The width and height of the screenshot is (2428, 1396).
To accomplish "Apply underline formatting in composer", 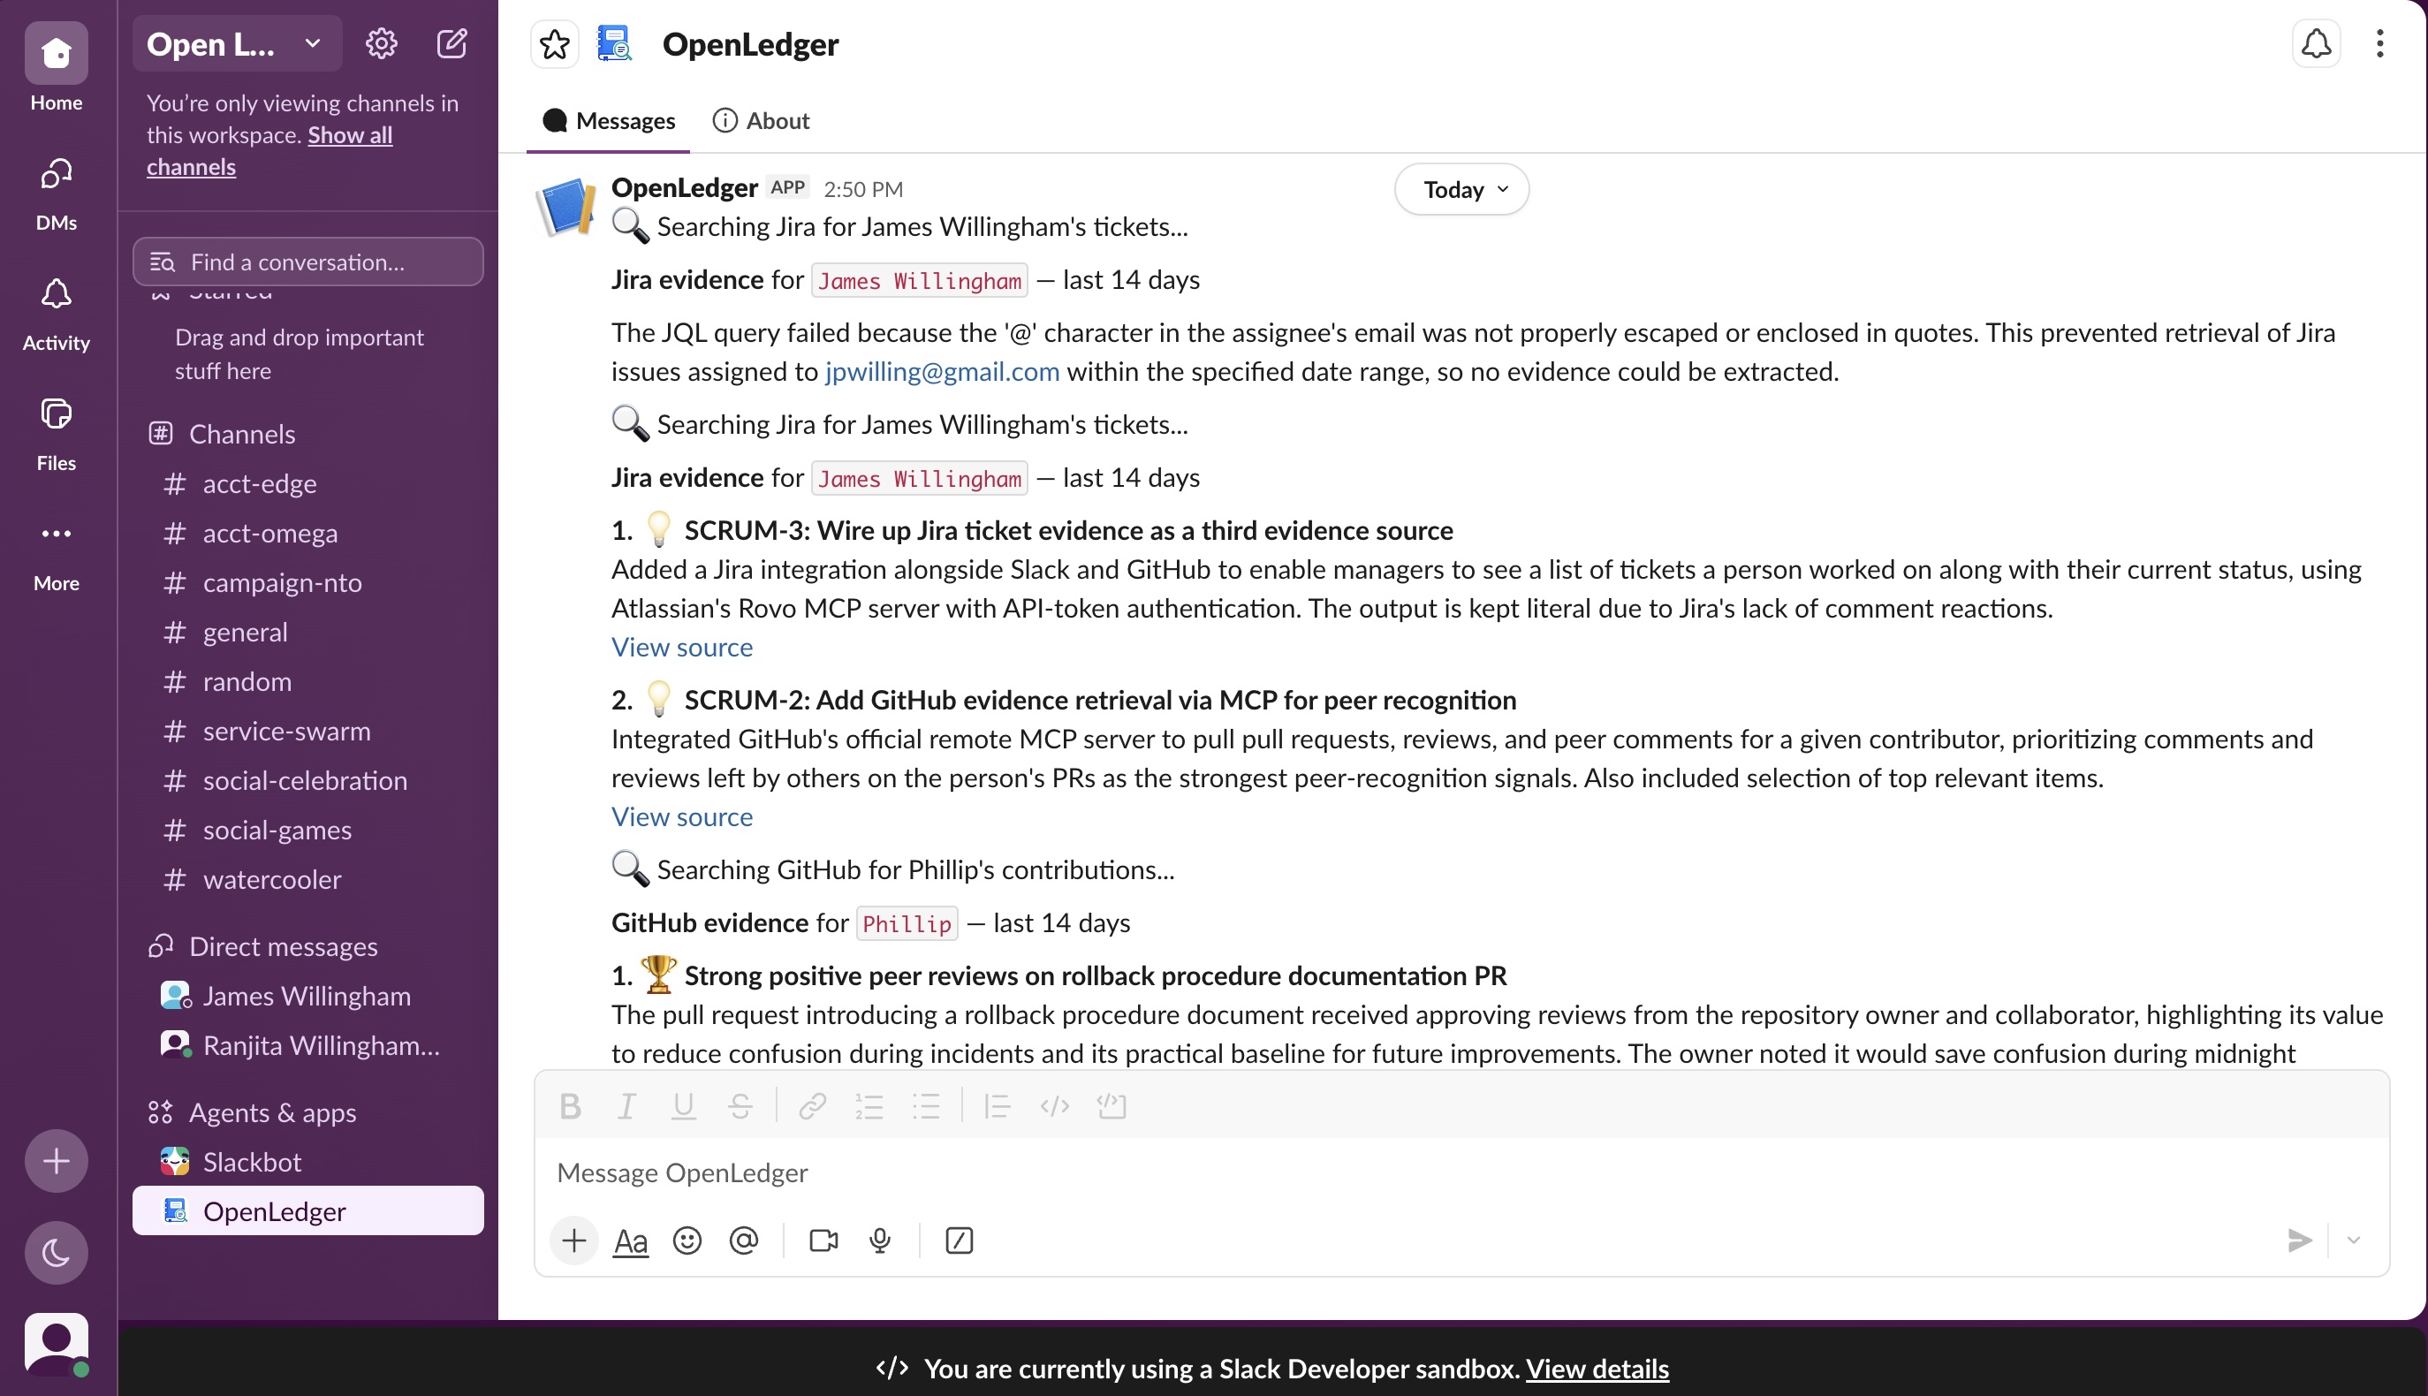I will [684, 1105].
